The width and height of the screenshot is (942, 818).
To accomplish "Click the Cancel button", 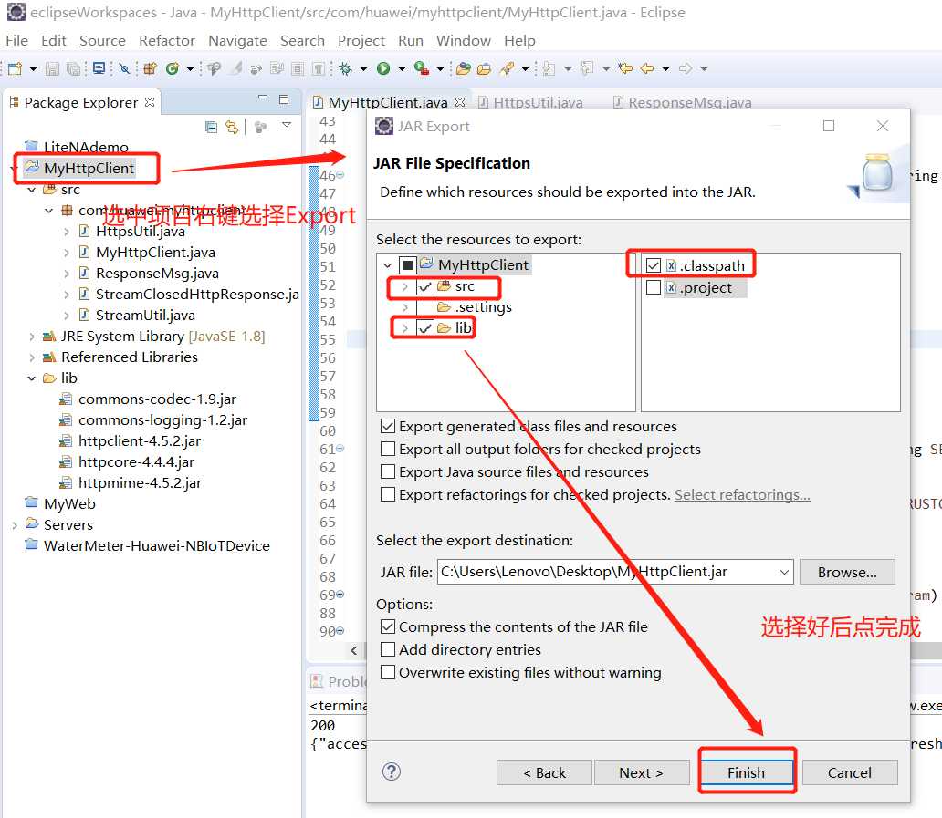I will [850, 772].
